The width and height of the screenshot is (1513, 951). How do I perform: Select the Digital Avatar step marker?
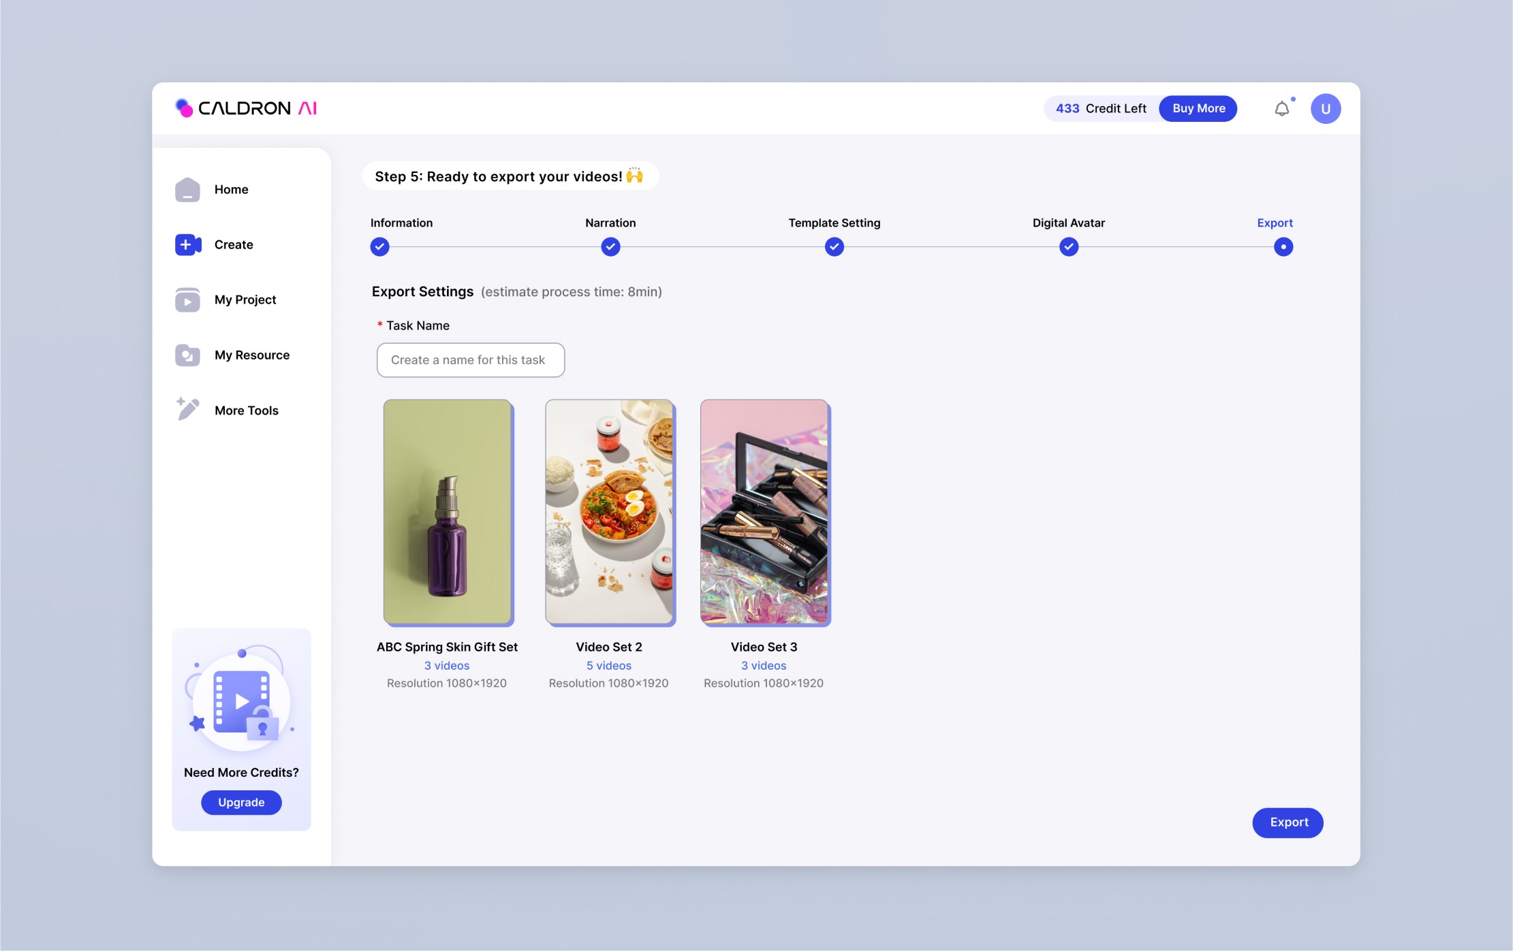(1068, 247)
